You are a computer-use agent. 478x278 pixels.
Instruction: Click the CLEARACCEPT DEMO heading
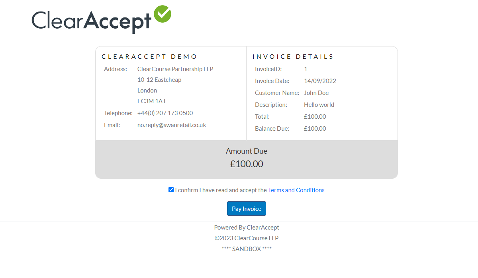pos(150,57)
